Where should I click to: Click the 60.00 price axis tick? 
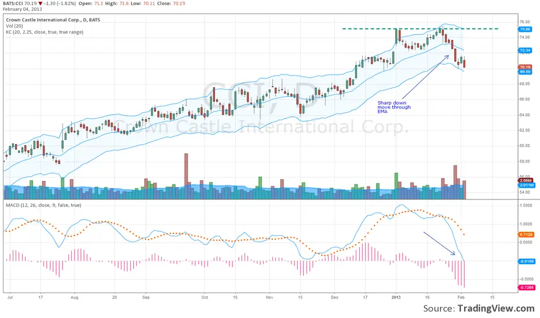(525, 146)
